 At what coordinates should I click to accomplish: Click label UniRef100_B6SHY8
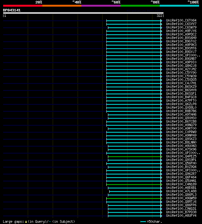tap(181, 90)
